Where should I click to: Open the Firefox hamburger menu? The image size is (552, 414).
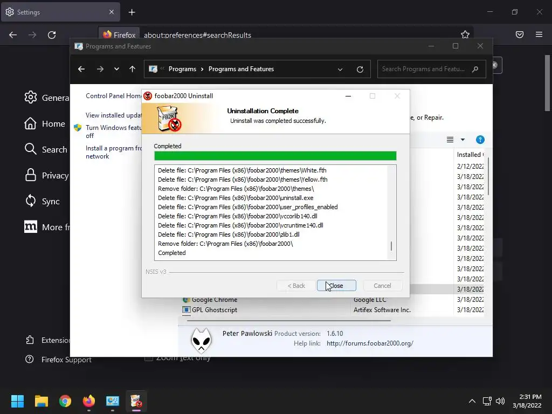(x=539, y=34)
